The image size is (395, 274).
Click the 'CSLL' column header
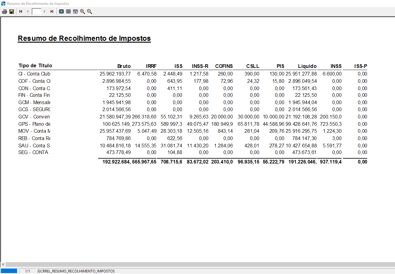click(x=253, y=66)
